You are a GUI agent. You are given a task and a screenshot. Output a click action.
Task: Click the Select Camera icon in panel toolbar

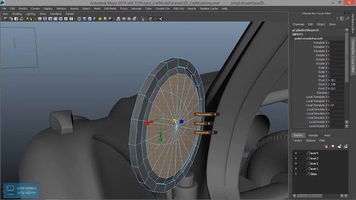[6, 19]
